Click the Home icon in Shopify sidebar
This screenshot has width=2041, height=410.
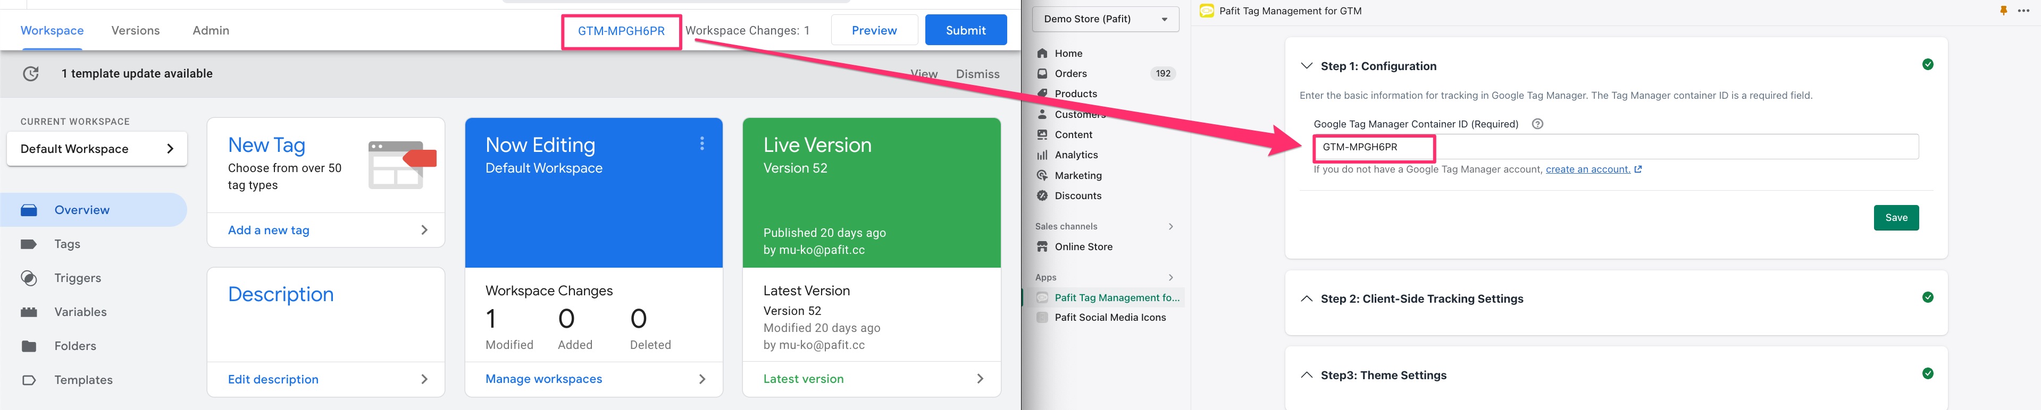tap(1043, 54)
